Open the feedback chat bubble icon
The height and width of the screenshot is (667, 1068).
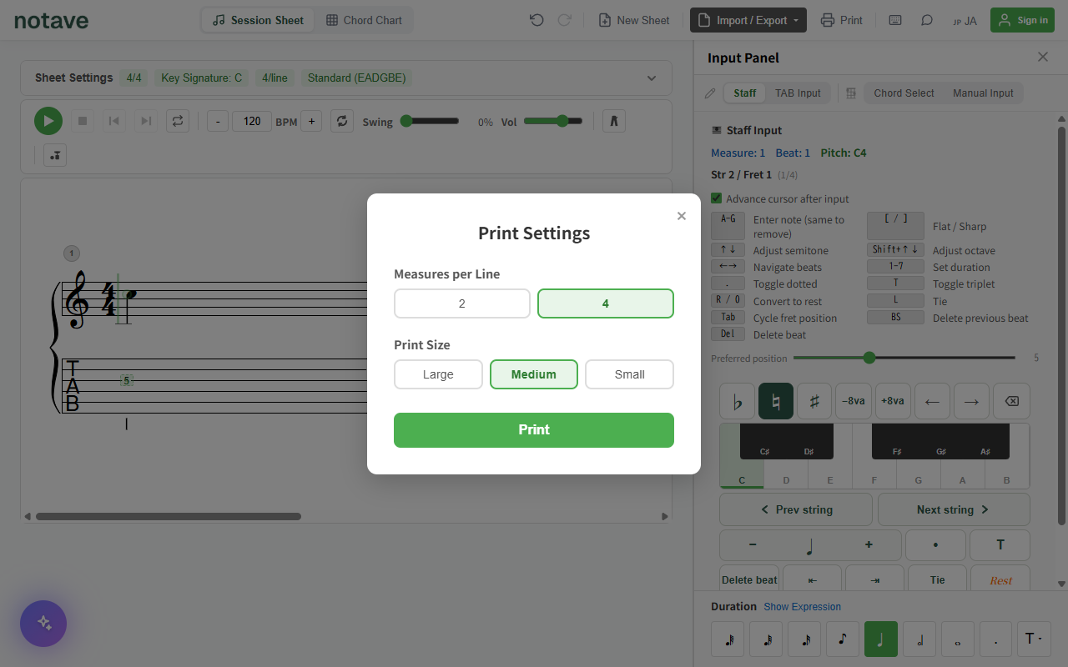pyautogui.click(x=927, y=20)
